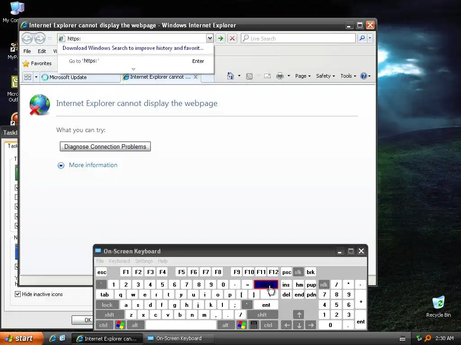The height and width of the screenshot is (345, 461).
Task: Click the IE Back navigation arrow
Action: (27, 38)
